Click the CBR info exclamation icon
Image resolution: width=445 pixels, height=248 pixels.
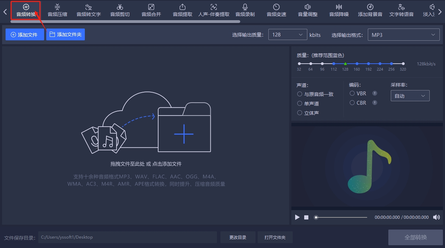(375, 103)
